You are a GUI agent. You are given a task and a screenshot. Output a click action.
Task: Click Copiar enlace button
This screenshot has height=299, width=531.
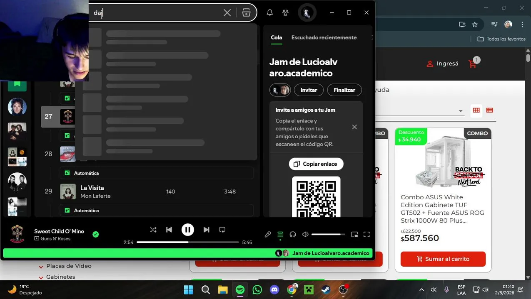pyautogui.click(x=316, y=164)
